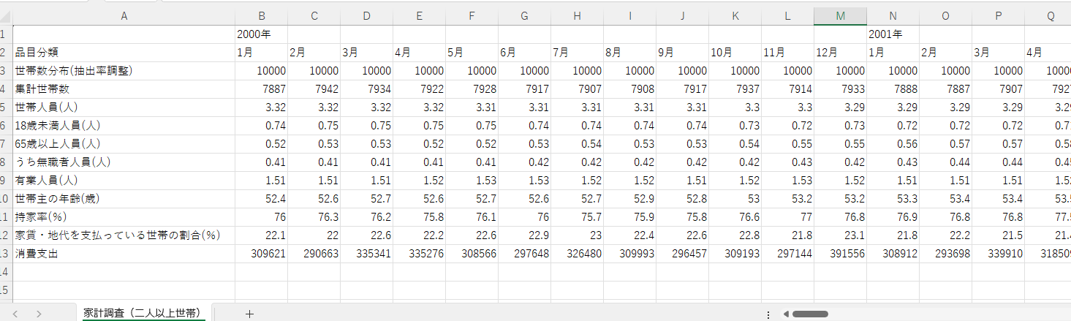Select column G header
Screen dimensions: 1071x321
[x=525, y=16]
